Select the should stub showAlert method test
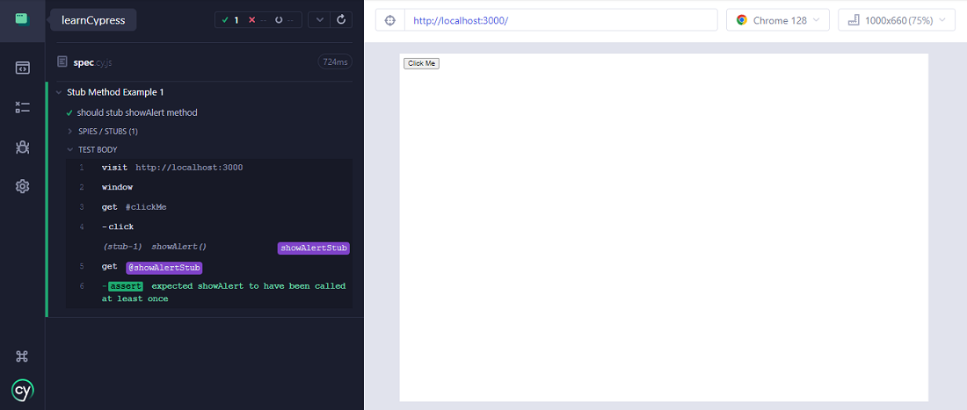The width and height of the screenshot is (967, 410). click(x=137, y=112)
